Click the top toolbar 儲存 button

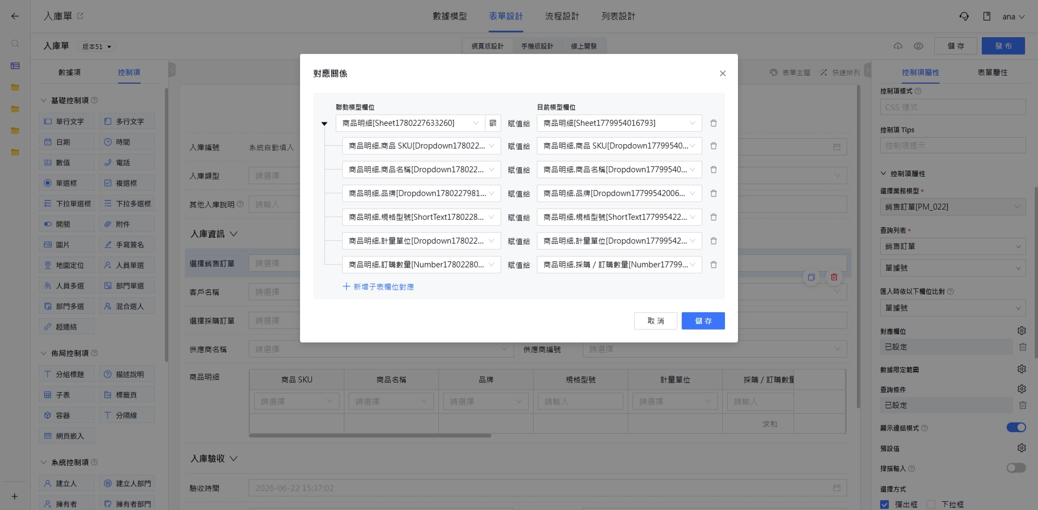[955, 46]
